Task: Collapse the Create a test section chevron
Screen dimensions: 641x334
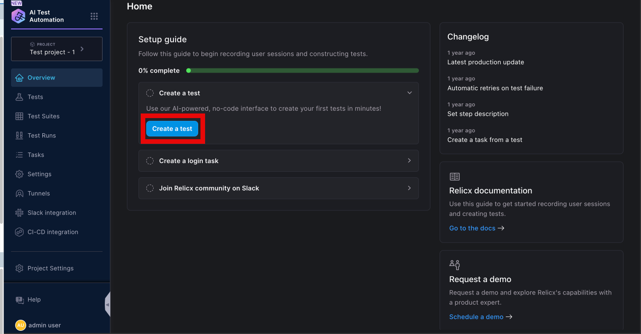Action: point(409,93)
